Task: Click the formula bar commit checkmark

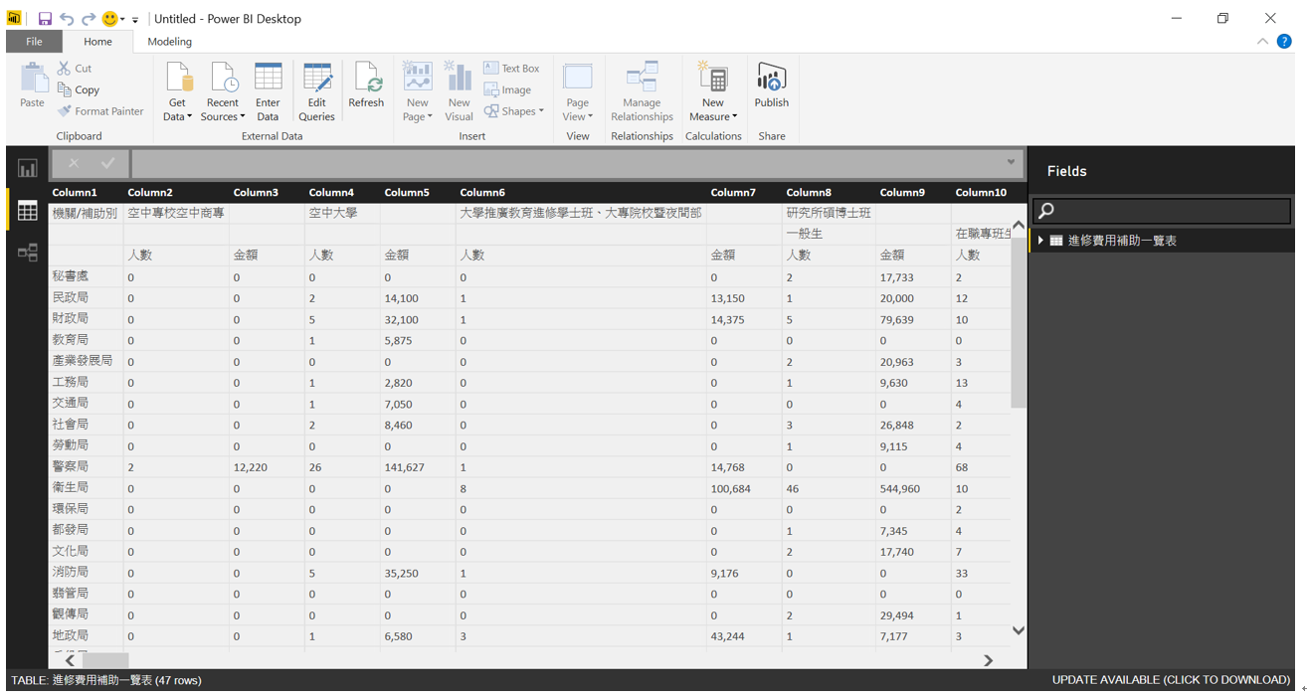Action: tap(107, 163)
